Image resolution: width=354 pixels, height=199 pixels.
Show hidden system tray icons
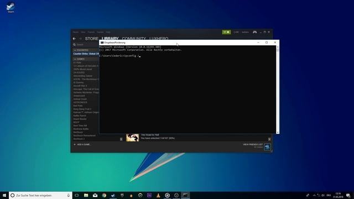coord(314,195)
